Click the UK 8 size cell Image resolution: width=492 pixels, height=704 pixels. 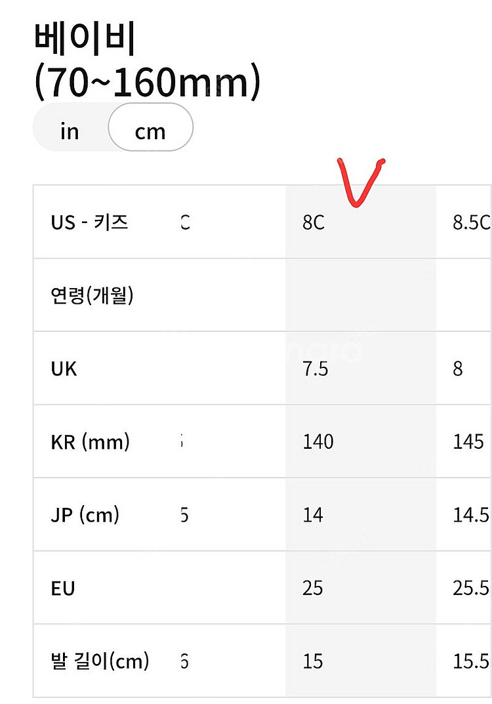pyautogui.click(x=464, y=368)
